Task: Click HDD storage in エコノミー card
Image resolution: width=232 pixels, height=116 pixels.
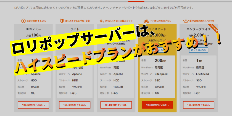Action: (34, 80)
